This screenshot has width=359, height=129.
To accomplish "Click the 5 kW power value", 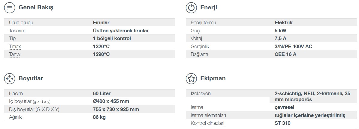I will pos(280,31).
